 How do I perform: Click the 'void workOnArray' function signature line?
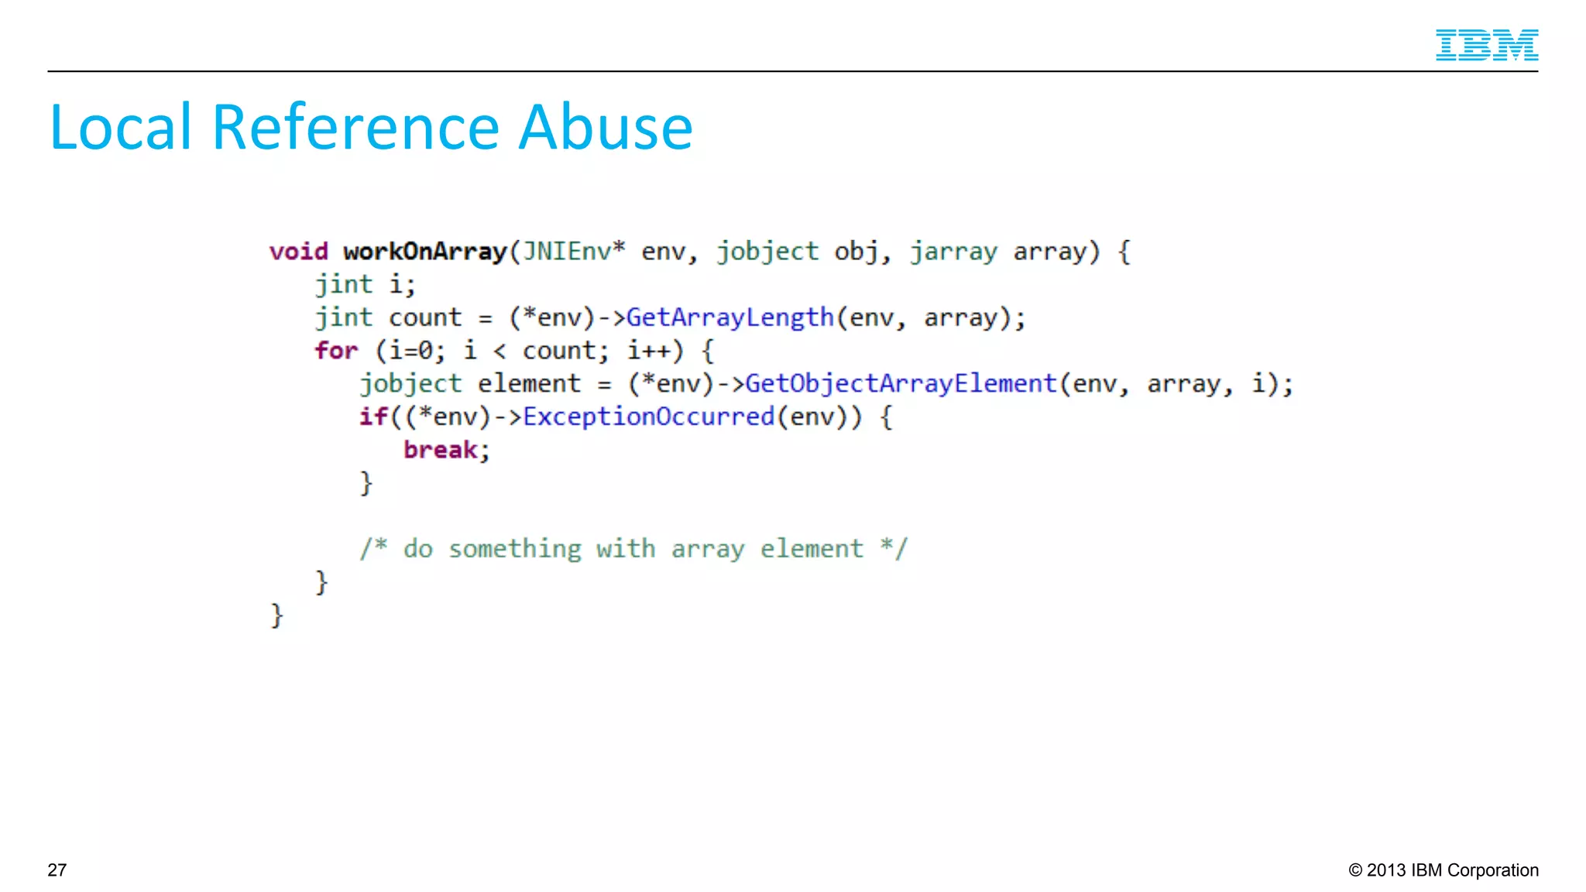[700, 252]
